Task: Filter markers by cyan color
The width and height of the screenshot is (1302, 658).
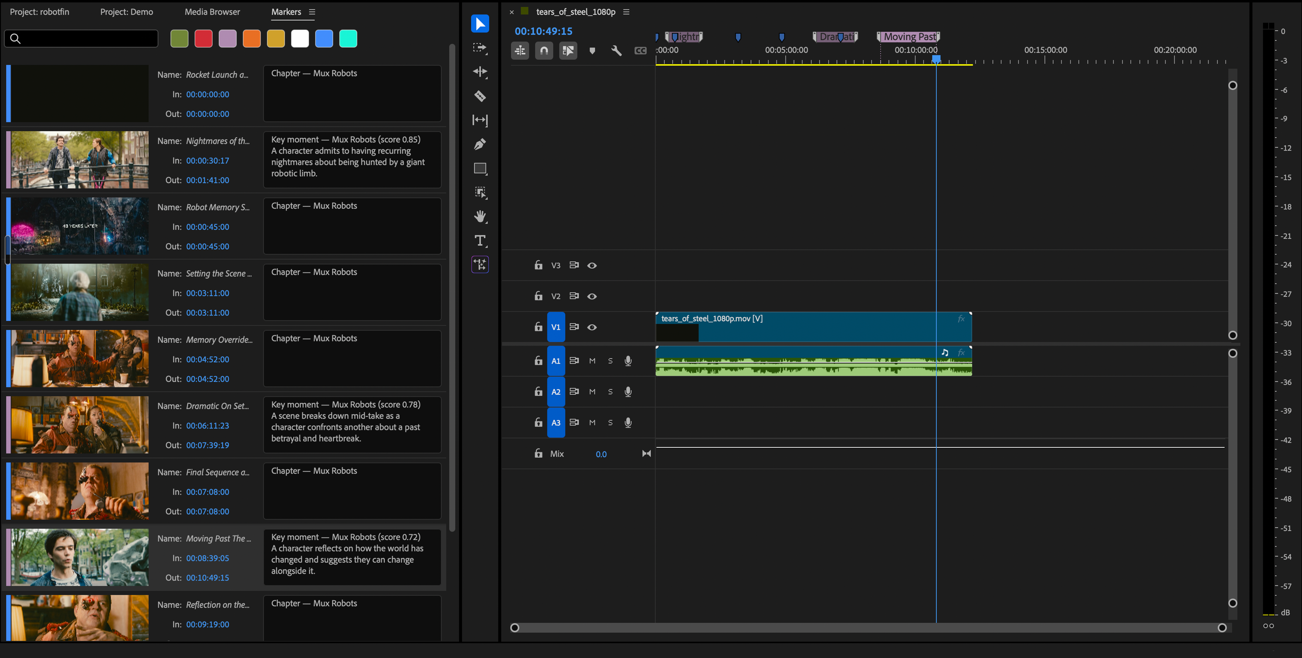Action: click(348, 38)
